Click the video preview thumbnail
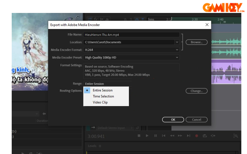The image size is (247, 154). (x=30, y=52)
